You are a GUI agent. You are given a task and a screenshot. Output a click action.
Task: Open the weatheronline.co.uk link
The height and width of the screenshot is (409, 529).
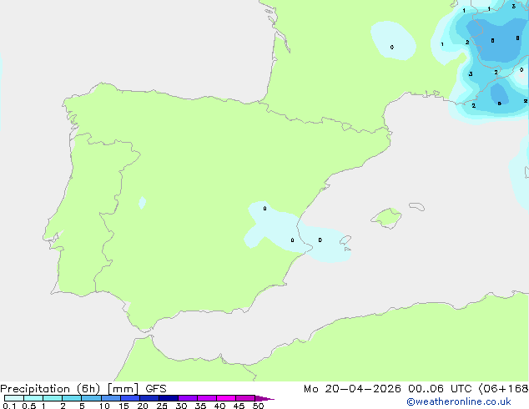(x=459, y=401)
